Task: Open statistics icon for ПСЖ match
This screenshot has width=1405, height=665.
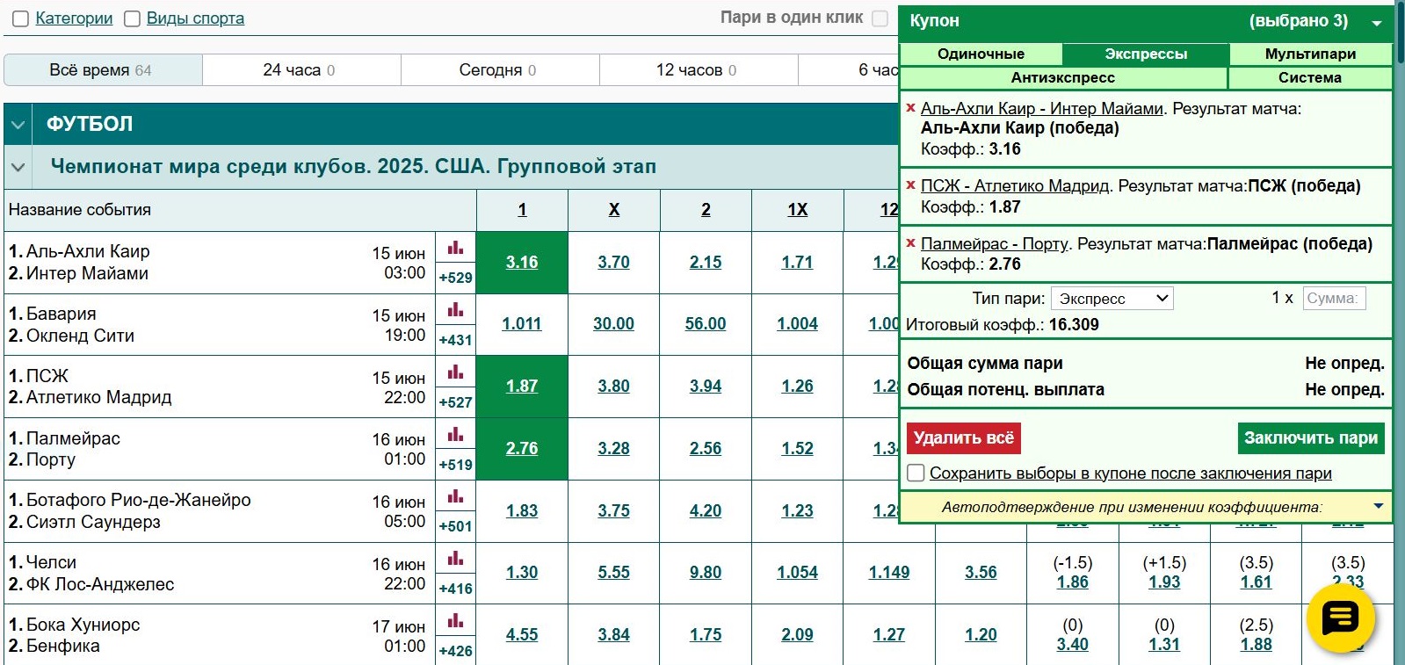Action: (x=455, y=372)
